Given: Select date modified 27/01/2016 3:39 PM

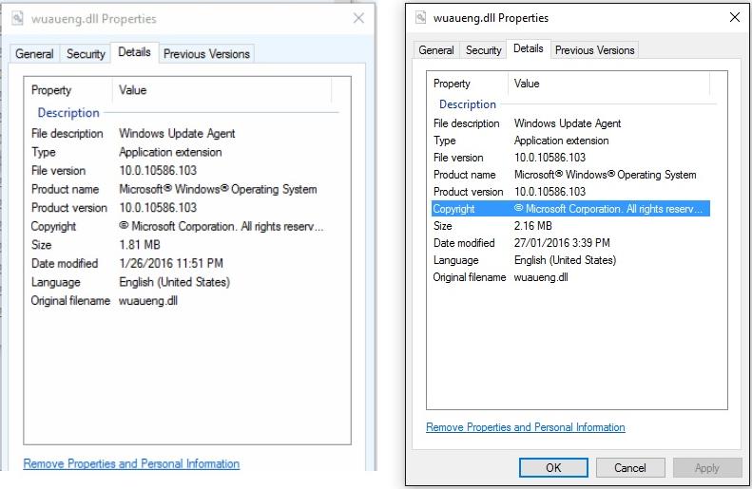Looking at the screenshot, I should [x=562, y=243].
